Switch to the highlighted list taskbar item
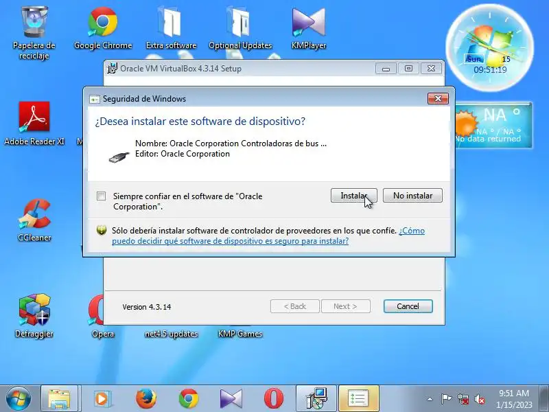The width and height of the screenshot is (549, 412). [x=359, y=399]
